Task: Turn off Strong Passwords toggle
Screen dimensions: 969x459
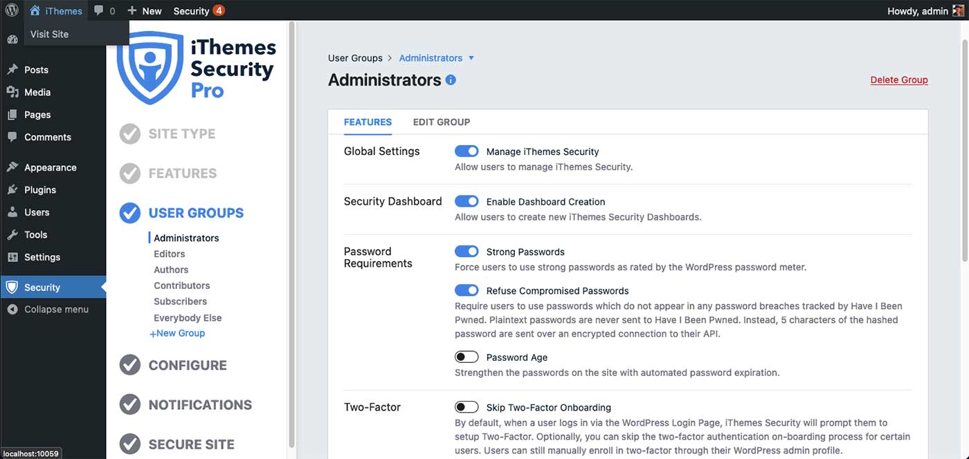Action: pyautogui.click(x=467, y=252)
